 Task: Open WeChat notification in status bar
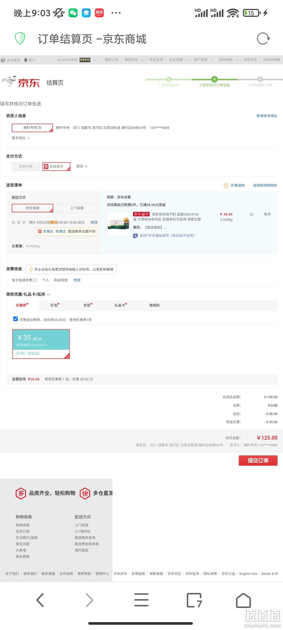point(73,13)
